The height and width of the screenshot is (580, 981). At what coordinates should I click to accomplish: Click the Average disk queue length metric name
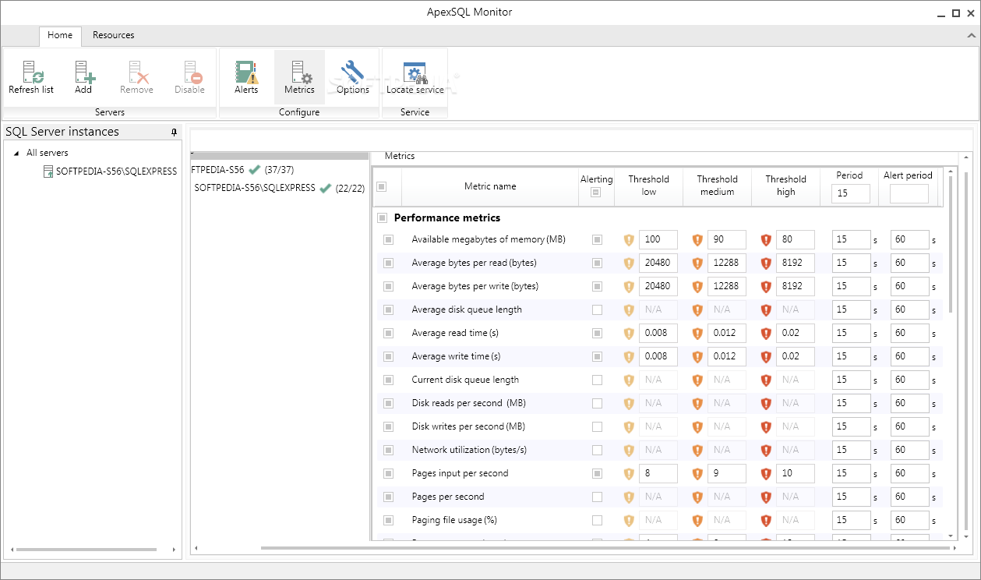(x=467, y=310)
